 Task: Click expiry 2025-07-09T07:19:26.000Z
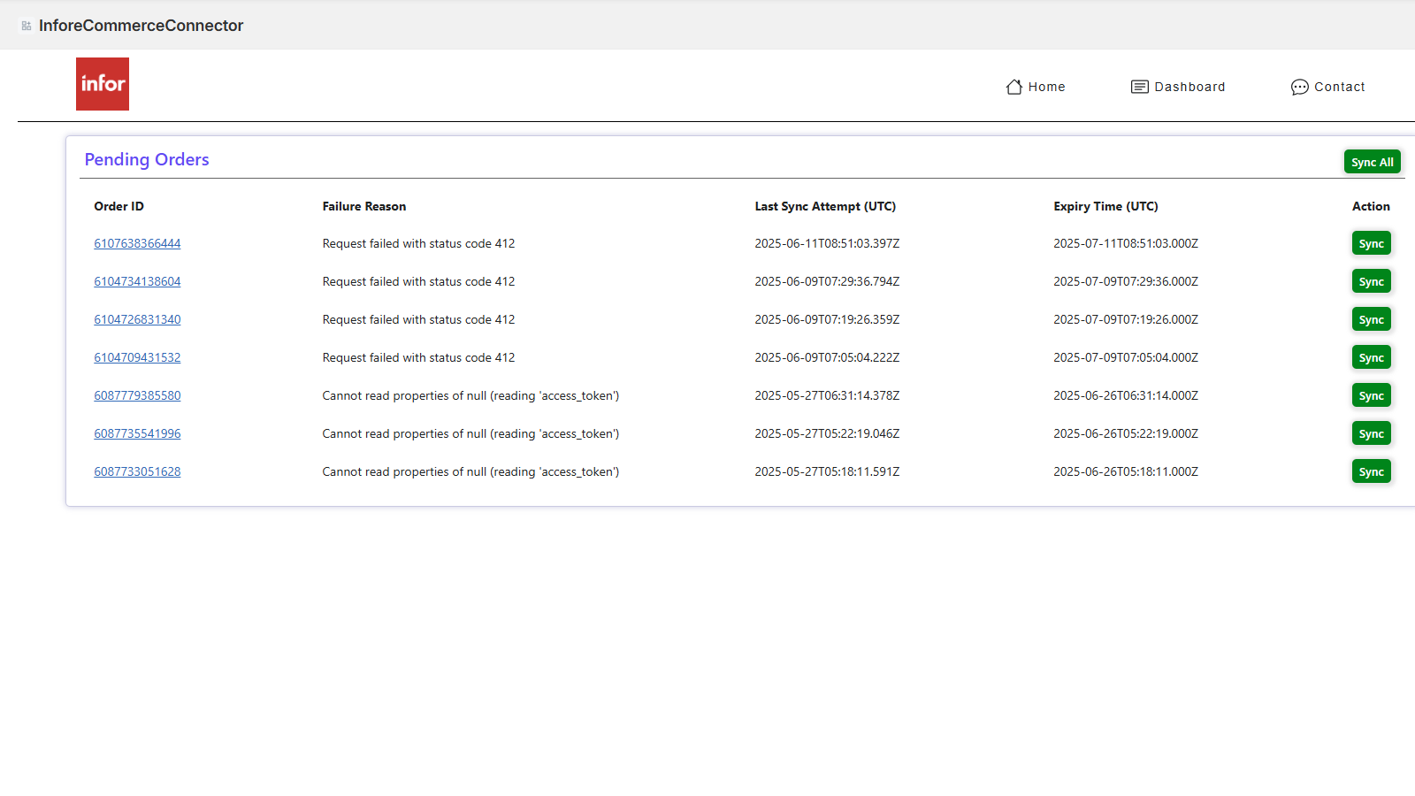tap(1126, 319)
